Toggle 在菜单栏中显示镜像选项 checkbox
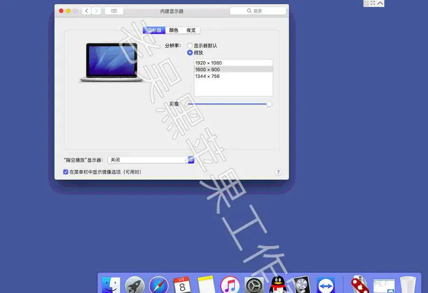Screen dimensions: 428x293 pos(66,172)
